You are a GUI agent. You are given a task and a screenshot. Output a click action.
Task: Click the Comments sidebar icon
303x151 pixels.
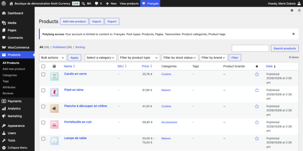4,38
